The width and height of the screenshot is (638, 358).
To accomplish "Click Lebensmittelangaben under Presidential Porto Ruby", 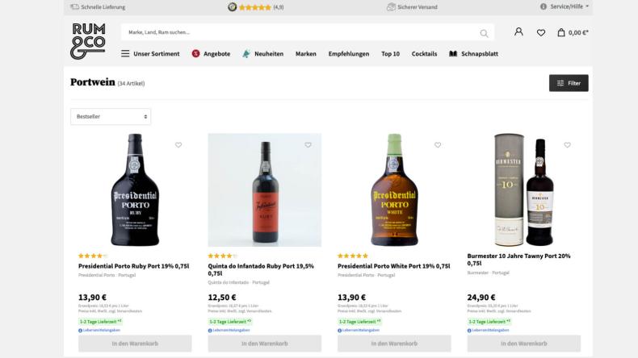I will [99, 331].
